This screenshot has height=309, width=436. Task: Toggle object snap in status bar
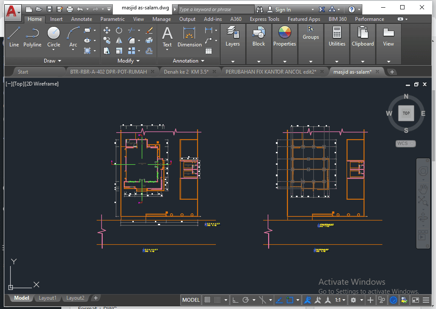point(290,300)
